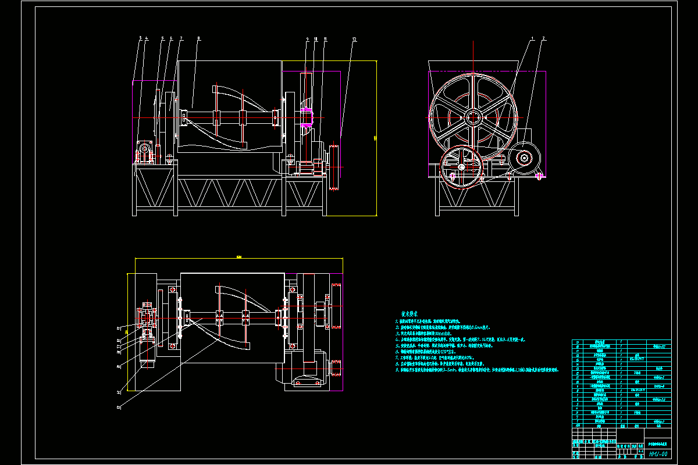Click part callout number 10

tap(316, 39)
